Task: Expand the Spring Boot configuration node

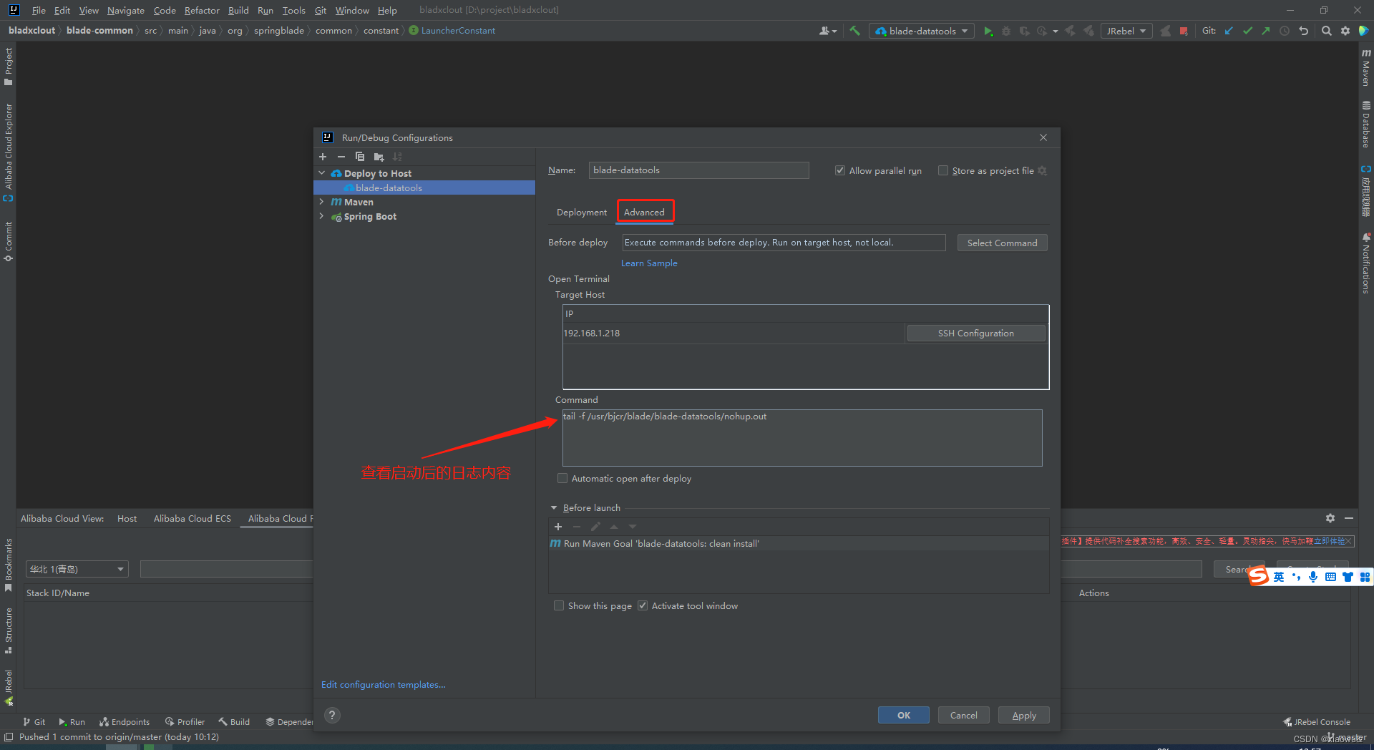Action: pyautogui.click(x=322, y=216)
